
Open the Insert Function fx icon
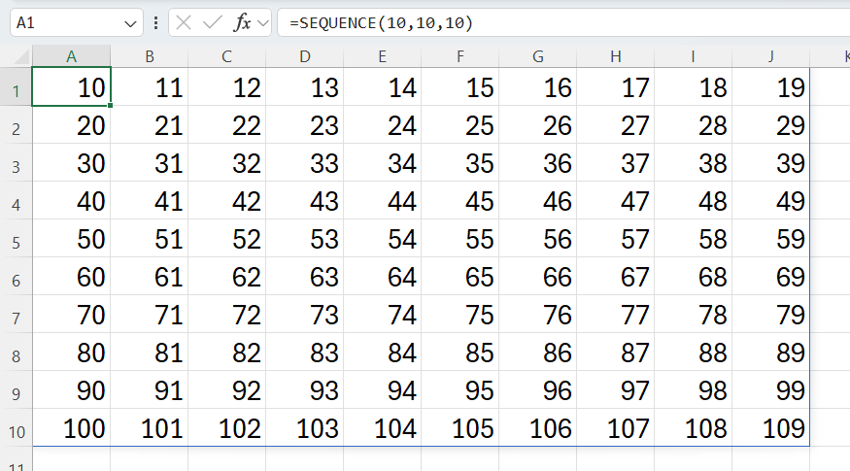[242, 22]
